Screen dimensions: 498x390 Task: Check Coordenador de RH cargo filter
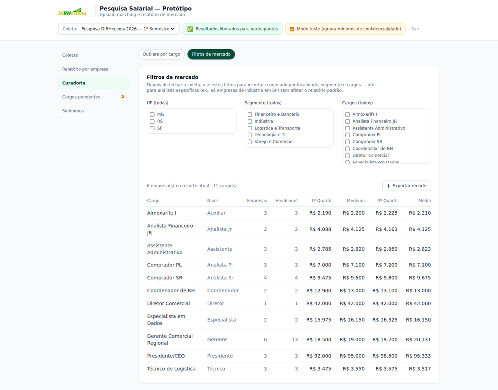[348, 149]
